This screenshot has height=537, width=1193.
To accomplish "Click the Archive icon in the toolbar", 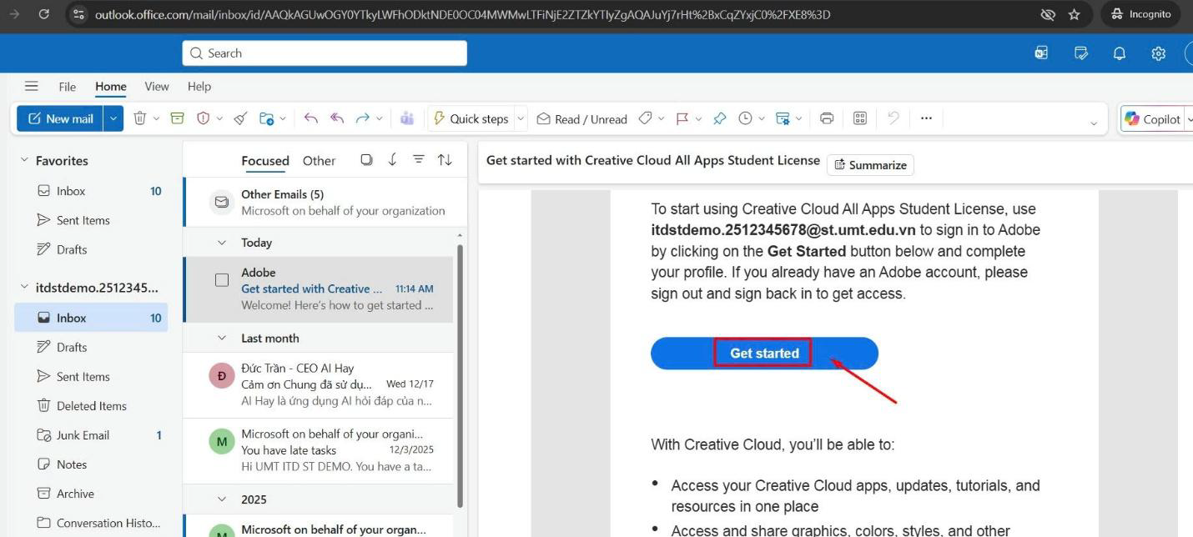I will [177, 118].
